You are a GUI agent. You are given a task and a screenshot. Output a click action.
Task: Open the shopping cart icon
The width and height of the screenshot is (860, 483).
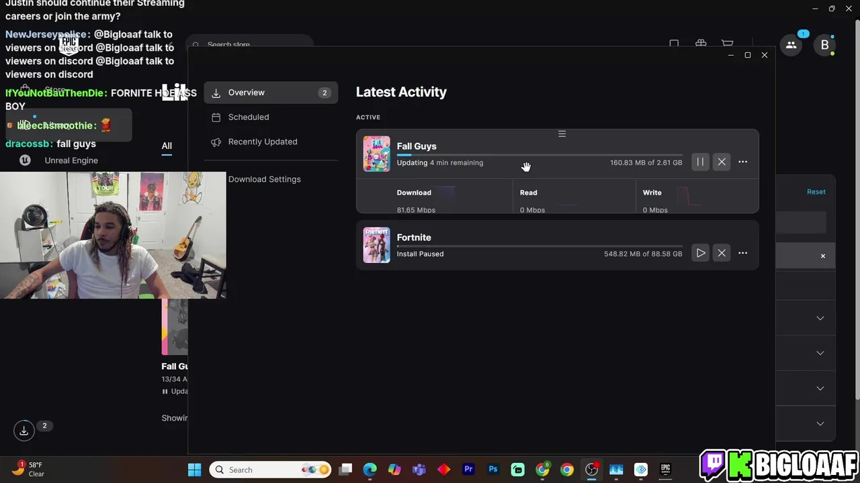[x=728, y=44]
